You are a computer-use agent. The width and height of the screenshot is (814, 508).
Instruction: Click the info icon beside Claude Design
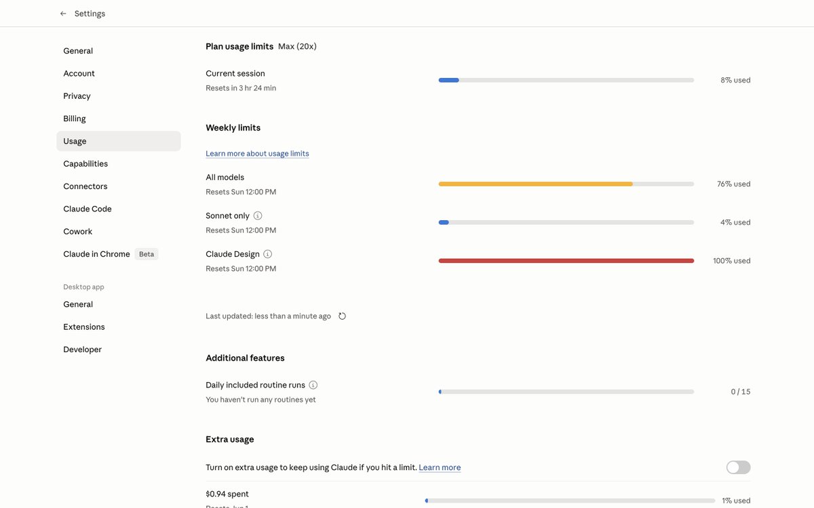pyautogui.click(x=268, y=254)
